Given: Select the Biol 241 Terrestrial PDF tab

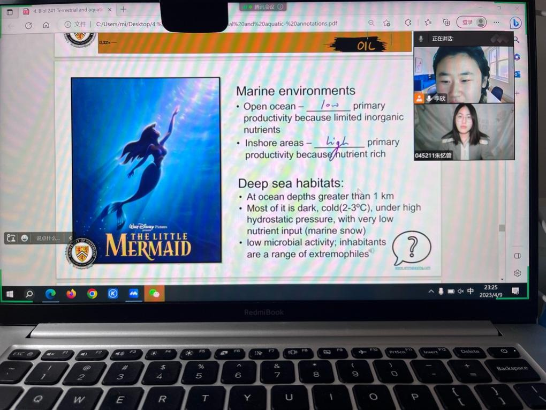Looking at the screenshot, I should click(x=67, y=10).
